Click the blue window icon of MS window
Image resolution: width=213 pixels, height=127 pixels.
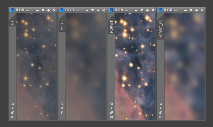point(12,10)
